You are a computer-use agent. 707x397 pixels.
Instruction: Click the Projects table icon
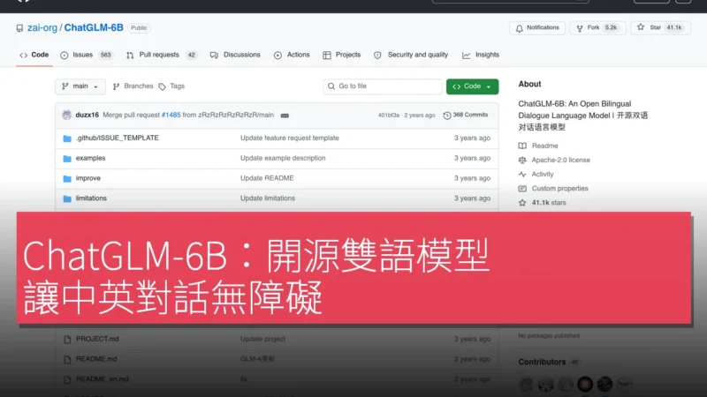(x=327, y=56)
